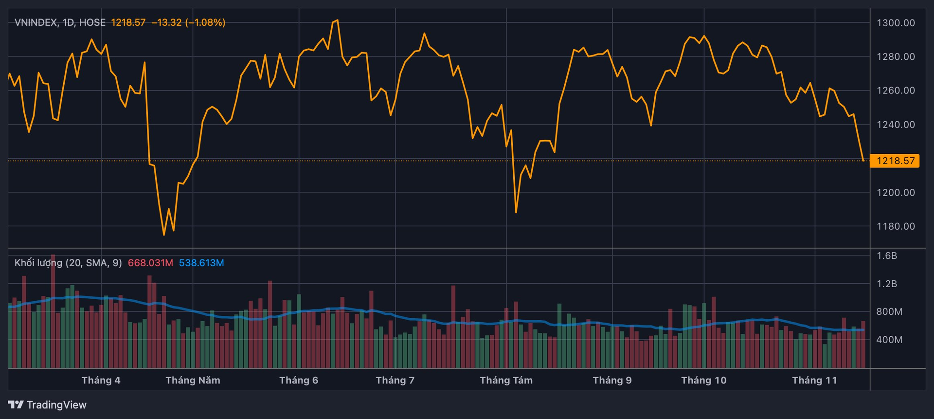
Task: Click the orange 1218.57 header price value
Action: pyautogui.click(x=128, y=22)
